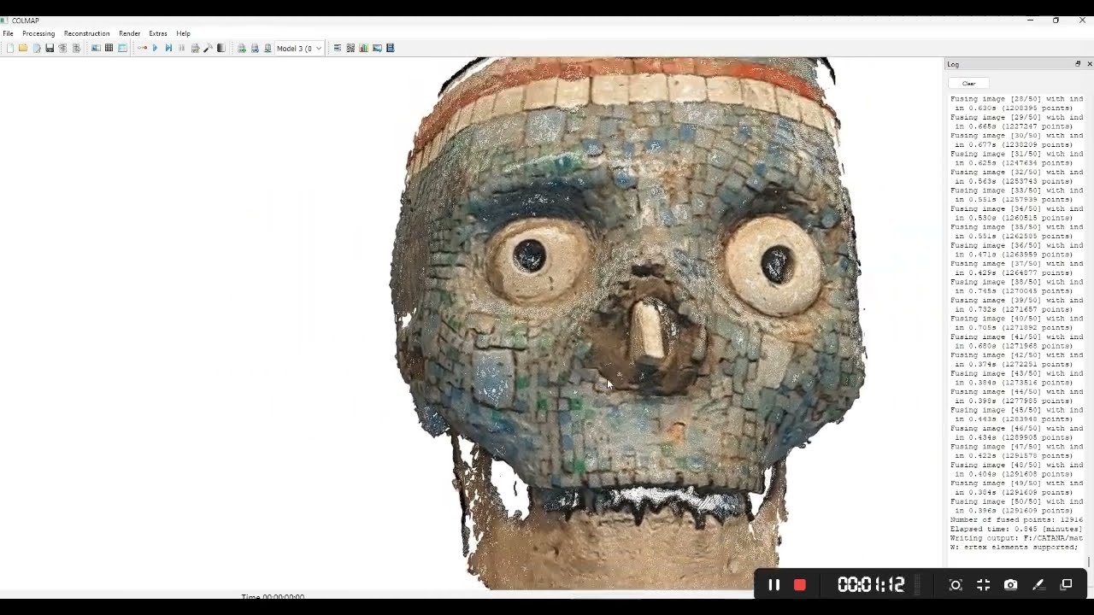Reset the view with the toolbar icon
The height and width of the screenshot is (615, 1094).
[268, 49]
